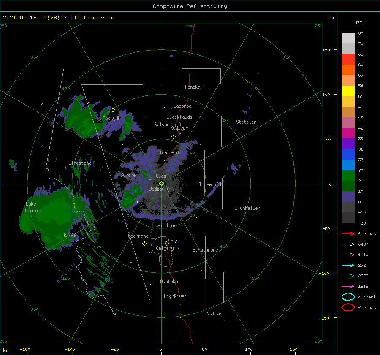Screen dimensions: 380x355
Task: Click yellow diamond marker below RedDeer
Action: (174, 137)
